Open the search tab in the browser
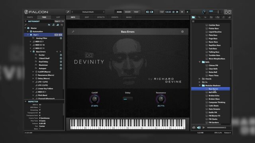 pos(199,17)
